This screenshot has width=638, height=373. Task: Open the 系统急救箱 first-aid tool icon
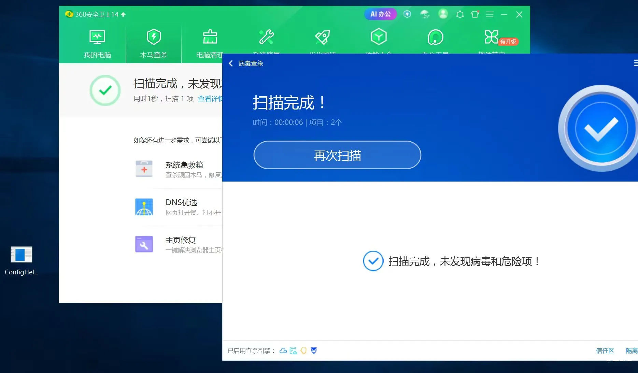[144, 169]
